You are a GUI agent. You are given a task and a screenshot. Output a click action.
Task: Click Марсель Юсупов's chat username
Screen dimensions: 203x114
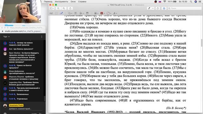[x=16, y=77]
